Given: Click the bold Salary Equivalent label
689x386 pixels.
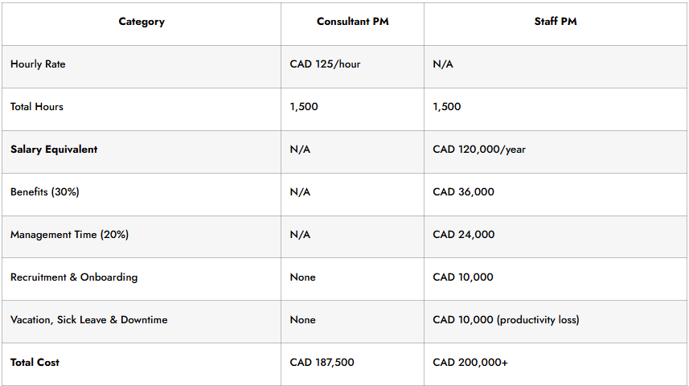Looking at the screenshot, I should [x=54, y=150].
